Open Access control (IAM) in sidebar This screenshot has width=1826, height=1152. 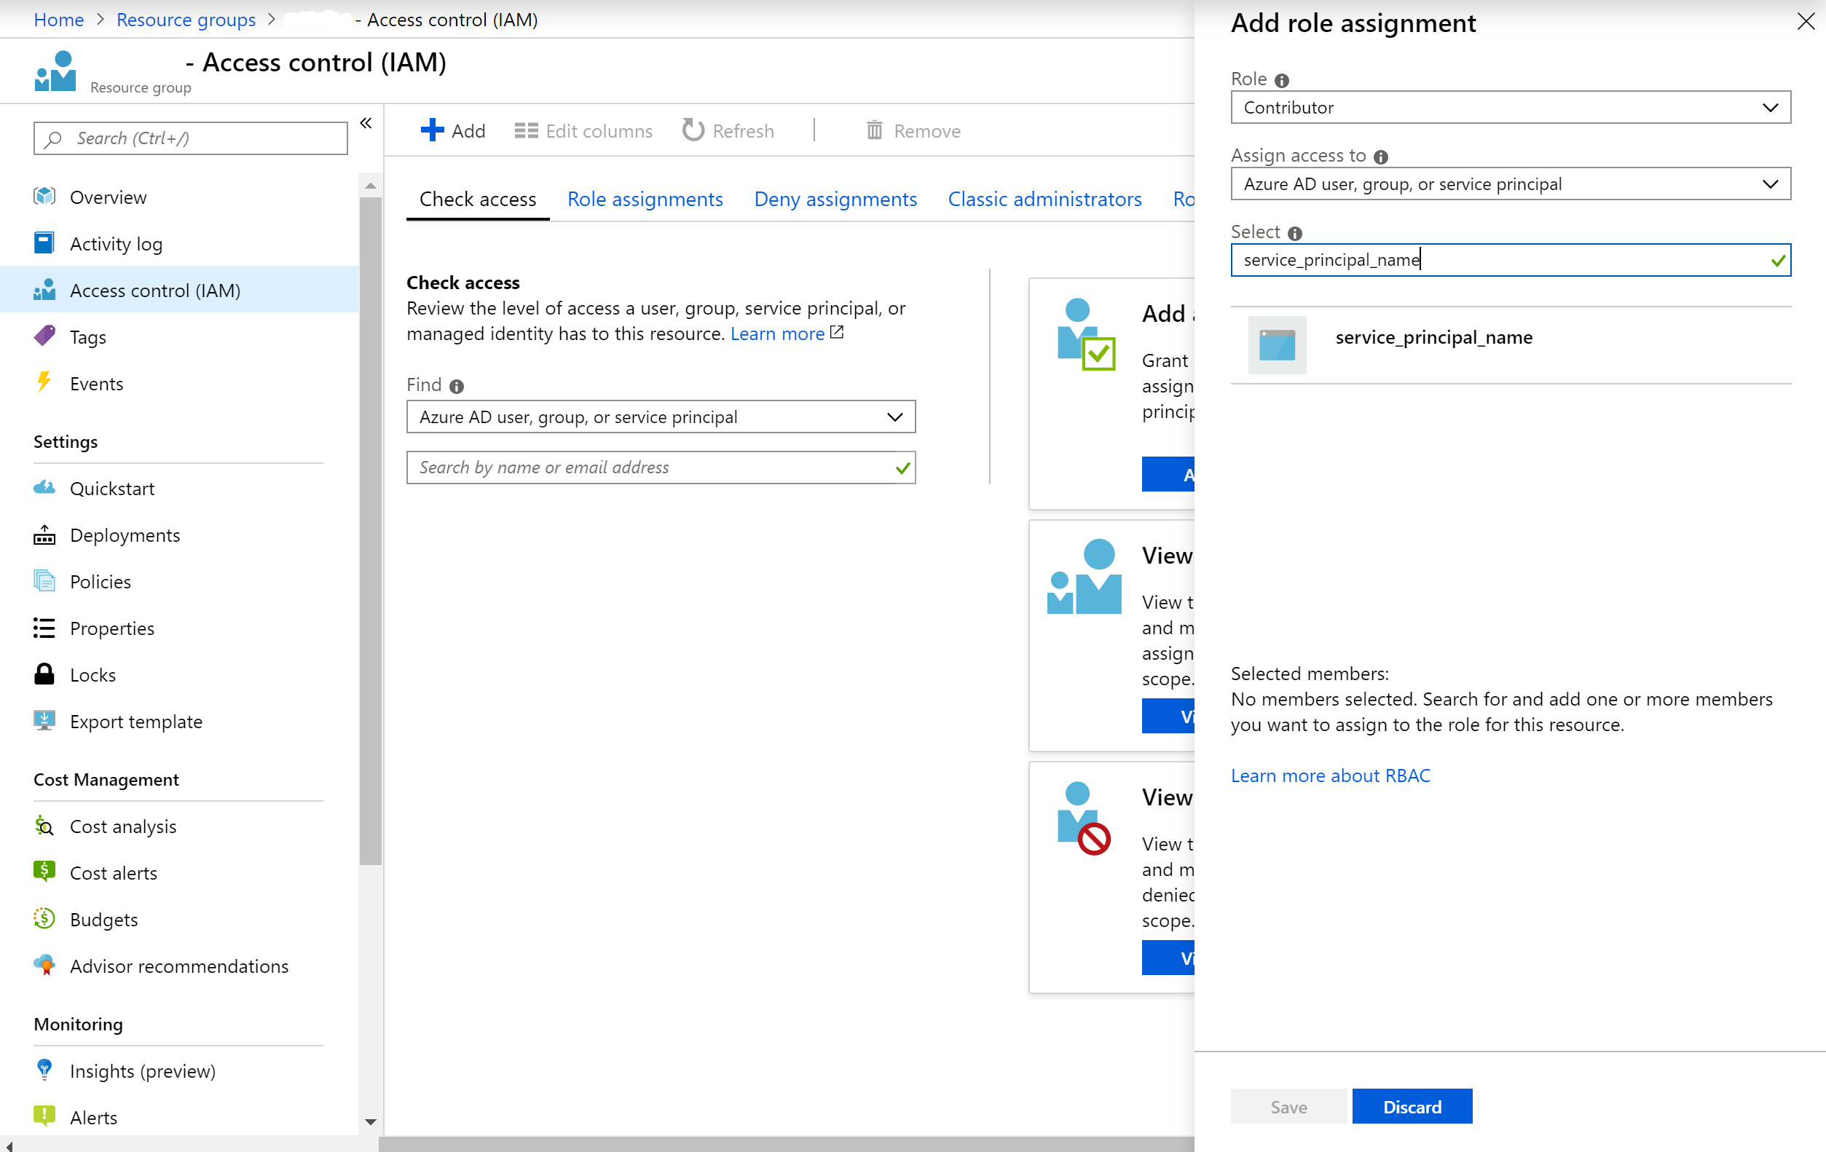pyautogui.click(x=179, y=290)
